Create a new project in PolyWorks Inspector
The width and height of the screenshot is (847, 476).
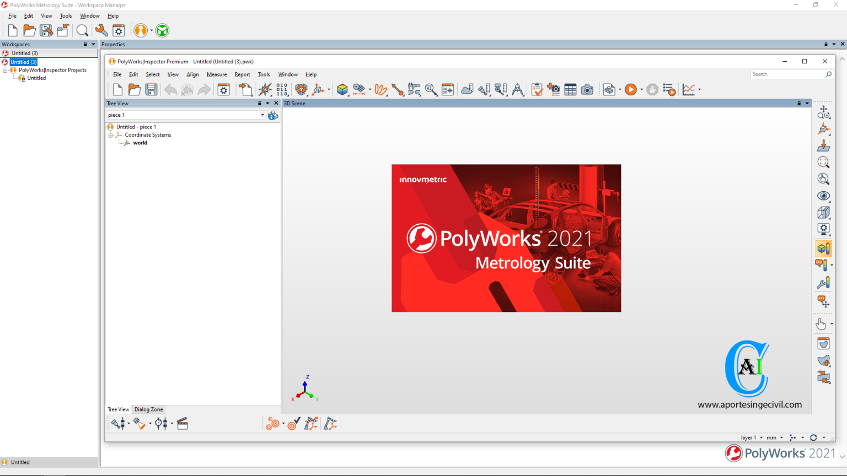click(117, 89)
